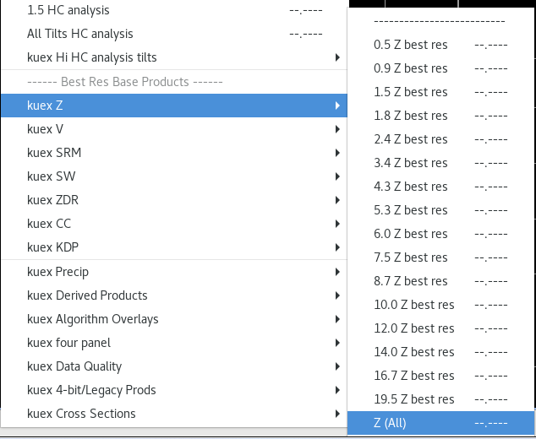Screen dimensions: 536x439
Task: Expand kuex Data Quality menu
Action: pyautogui.click(x=174, y=366)
